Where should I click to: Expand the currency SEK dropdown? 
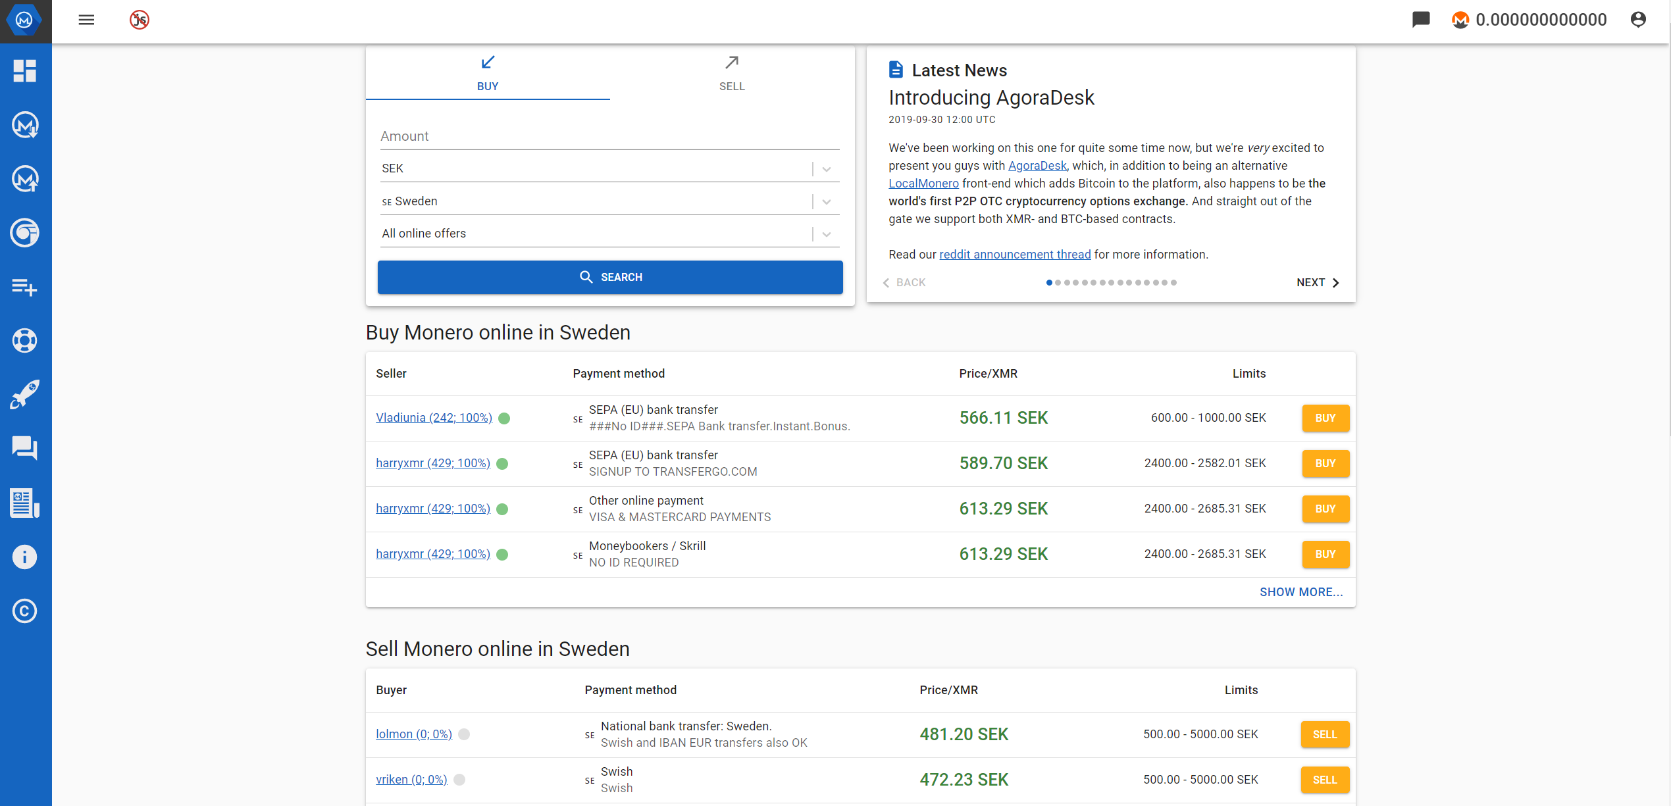pyautogui.click(x=830, y=168)
